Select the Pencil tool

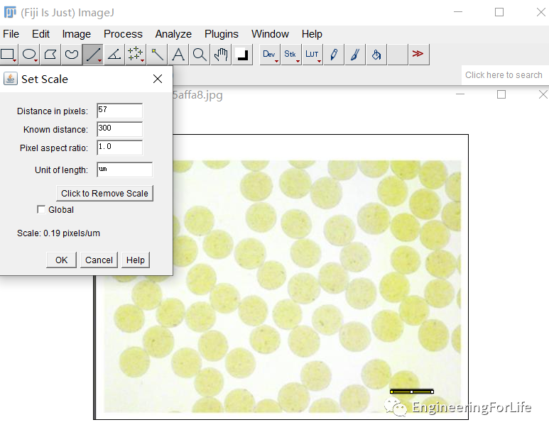[334, 55]
